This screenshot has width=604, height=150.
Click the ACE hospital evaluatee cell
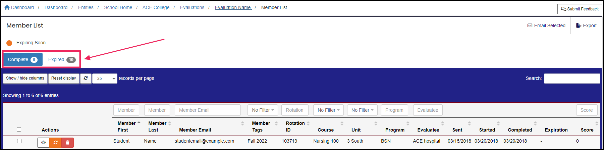[x=427, y=141]
